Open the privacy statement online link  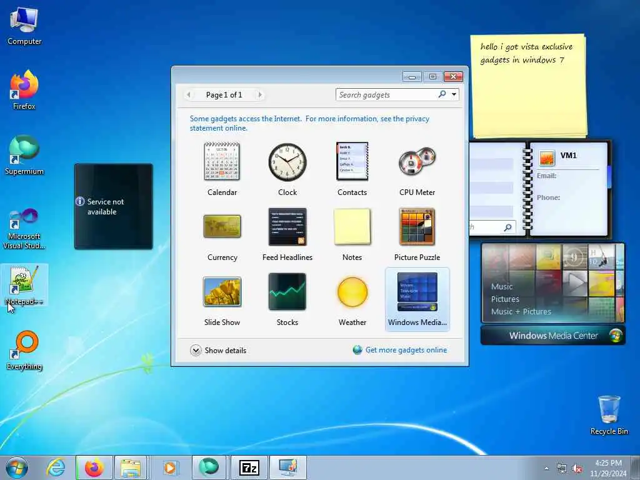pos(309,123)
